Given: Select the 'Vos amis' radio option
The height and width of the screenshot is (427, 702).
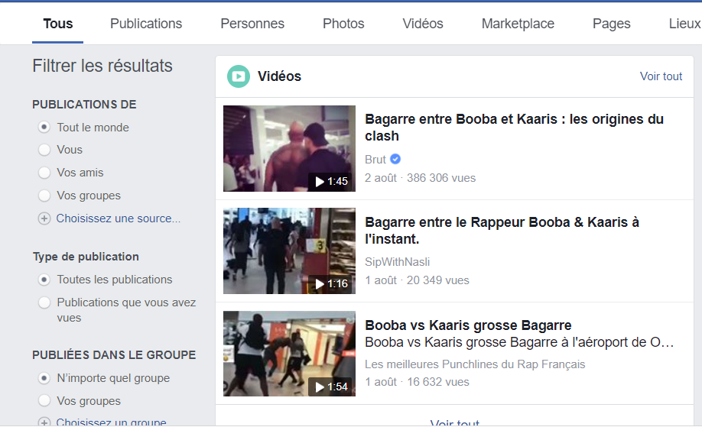Looking at the screenshot, I should tap(44, 173).
